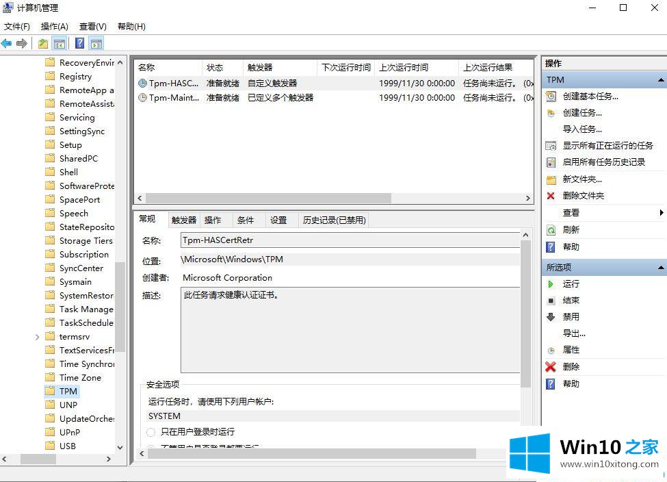Click the 创建任务 icon

[x=551, y=113]
